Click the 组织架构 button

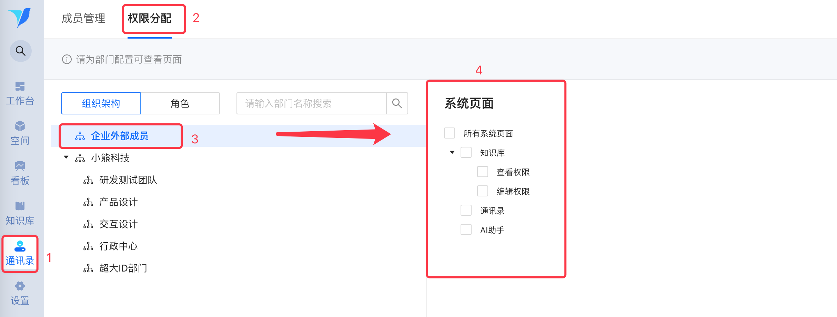[x=101, y=103]
